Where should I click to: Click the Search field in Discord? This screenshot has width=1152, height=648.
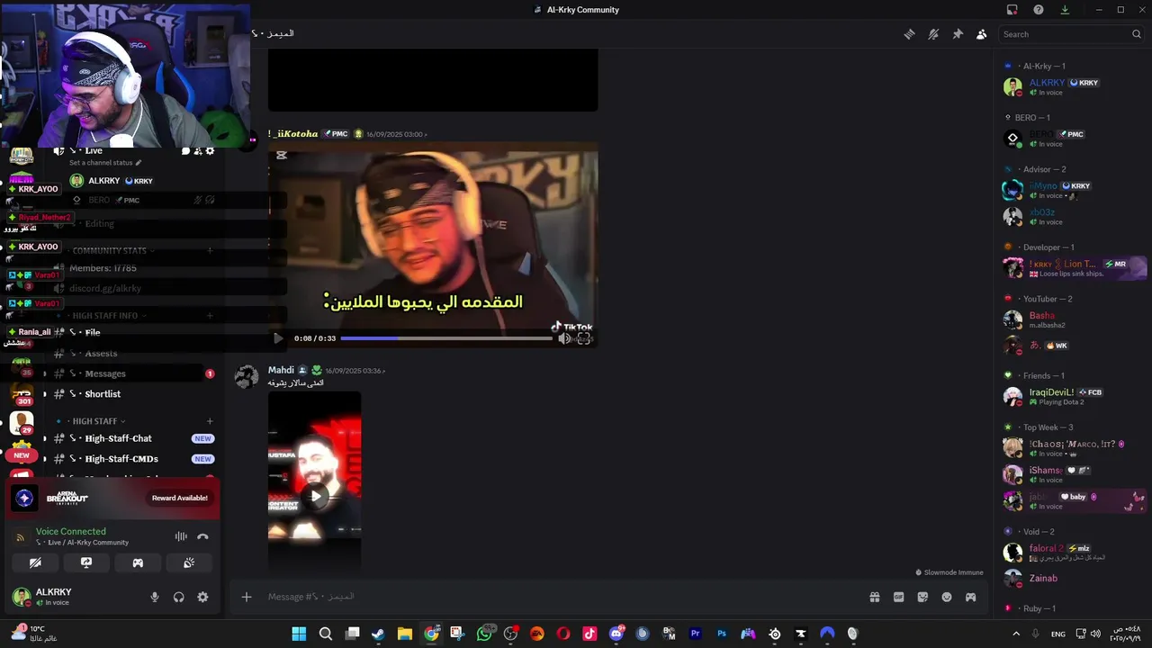point(1071,34)
